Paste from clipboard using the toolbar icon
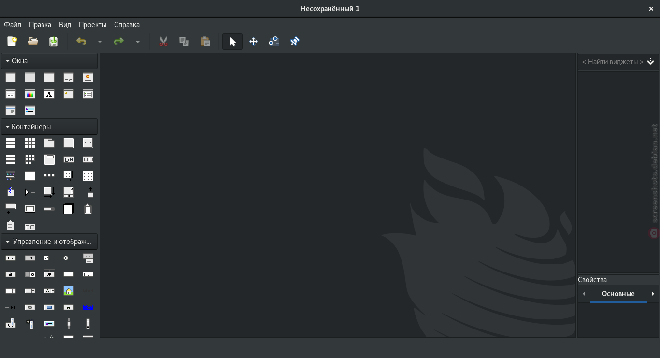Screen dimensions: 660x358 (205, 42)
